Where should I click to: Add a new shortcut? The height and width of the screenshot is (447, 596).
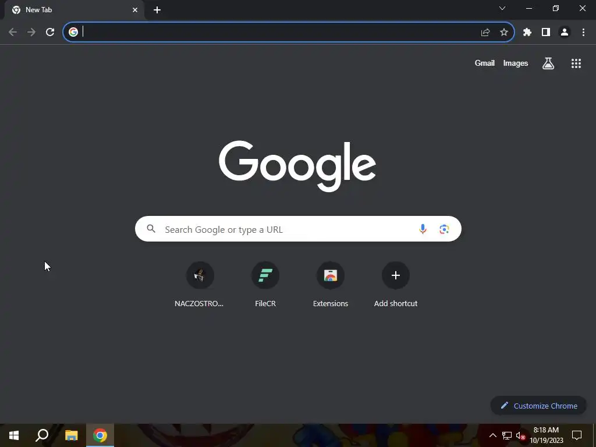tap(396, 284)
